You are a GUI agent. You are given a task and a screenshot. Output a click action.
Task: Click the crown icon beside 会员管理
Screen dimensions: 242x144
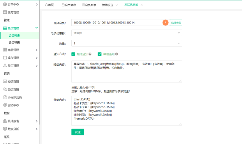pos(5,28)
